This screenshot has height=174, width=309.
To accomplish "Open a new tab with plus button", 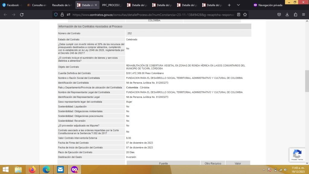I will (x=229, y=5).
